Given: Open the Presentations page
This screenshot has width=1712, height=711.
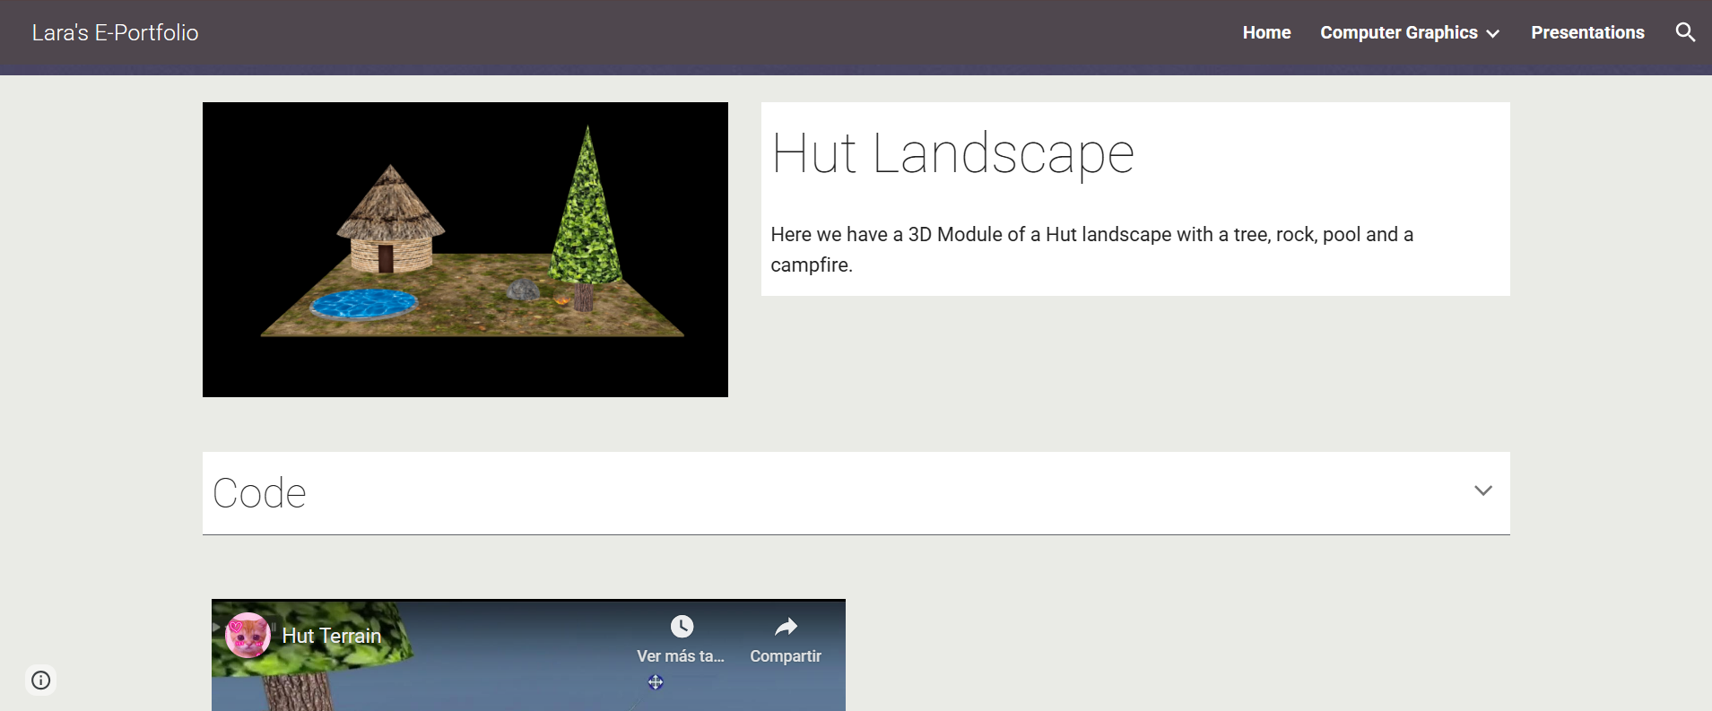Looking at the screenshot, I should pyautogui.click(x=1587, y=32).
